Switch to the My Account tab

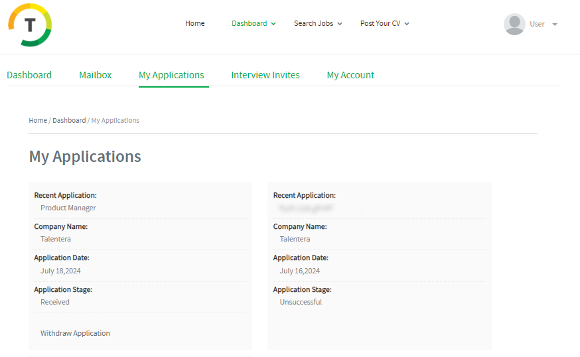click(x=350, y=75)
